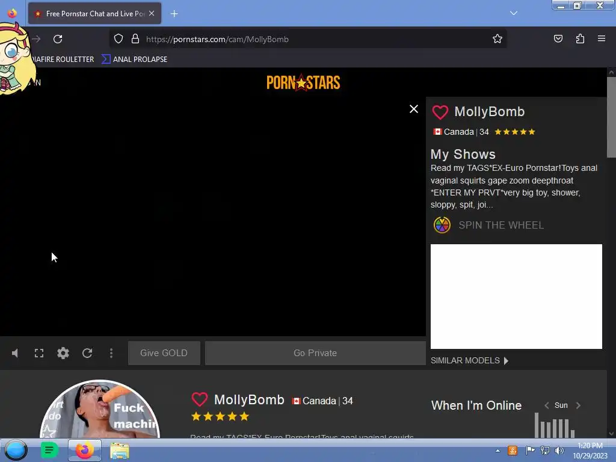Close the side info panel with the X
The height and width of the screenshot is (462, 616).
414,109
